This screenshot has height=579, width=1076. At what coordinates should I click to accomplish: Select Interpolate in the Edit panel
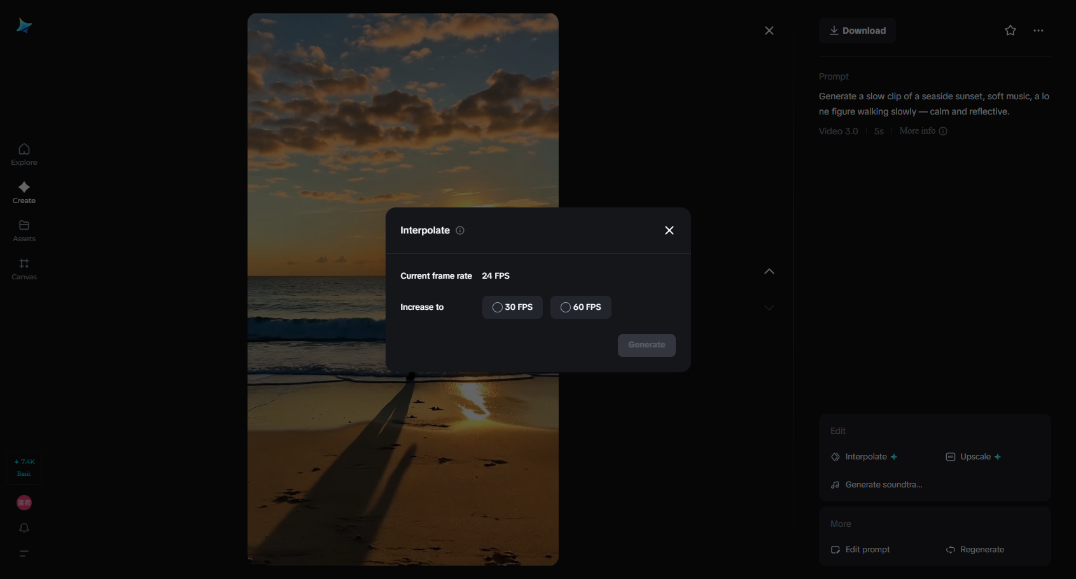(x=865, y=456)
